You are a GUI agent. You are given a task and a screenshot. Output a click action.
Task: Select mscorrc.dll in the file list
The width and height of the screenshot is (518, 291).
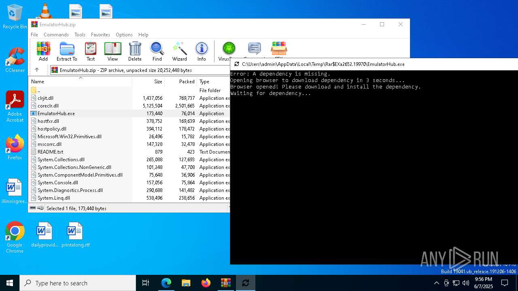pos(129,144)
